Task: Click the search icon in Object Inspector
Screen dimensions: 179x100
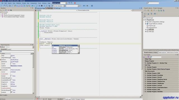Action: point(1,51)
